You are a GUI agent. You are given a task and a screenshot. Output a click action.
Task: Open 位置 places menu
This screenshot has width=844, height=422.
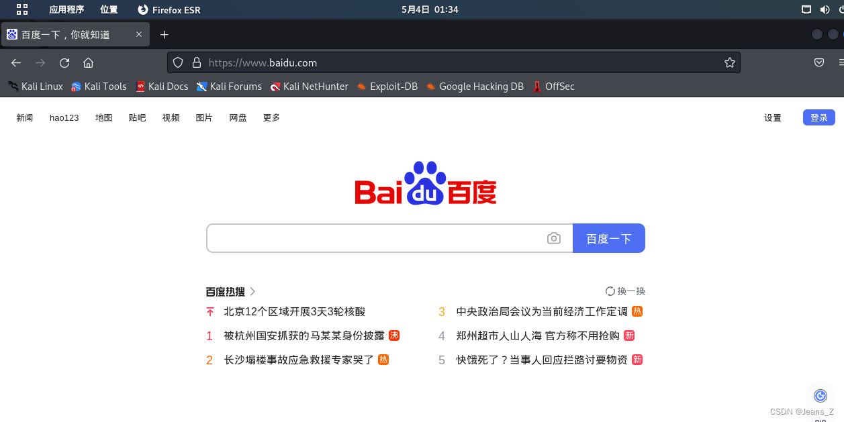click(109, 9)
